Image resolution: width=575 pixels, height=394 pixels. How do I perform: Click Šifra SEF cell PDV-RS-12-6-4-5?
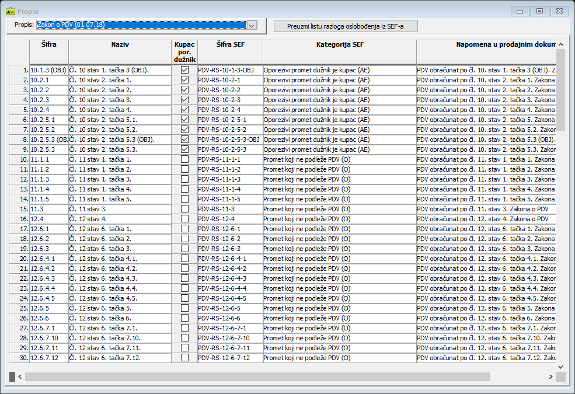tap(231, 298)
